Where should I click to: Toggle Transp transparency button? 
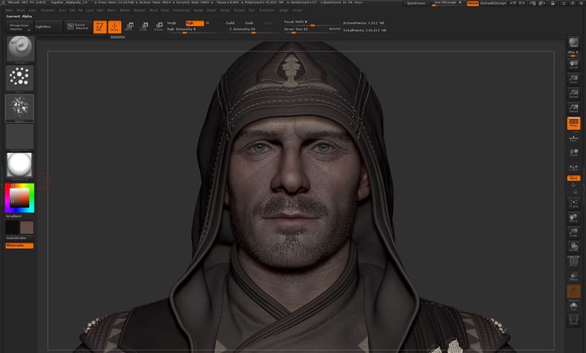tap(573, 277)
